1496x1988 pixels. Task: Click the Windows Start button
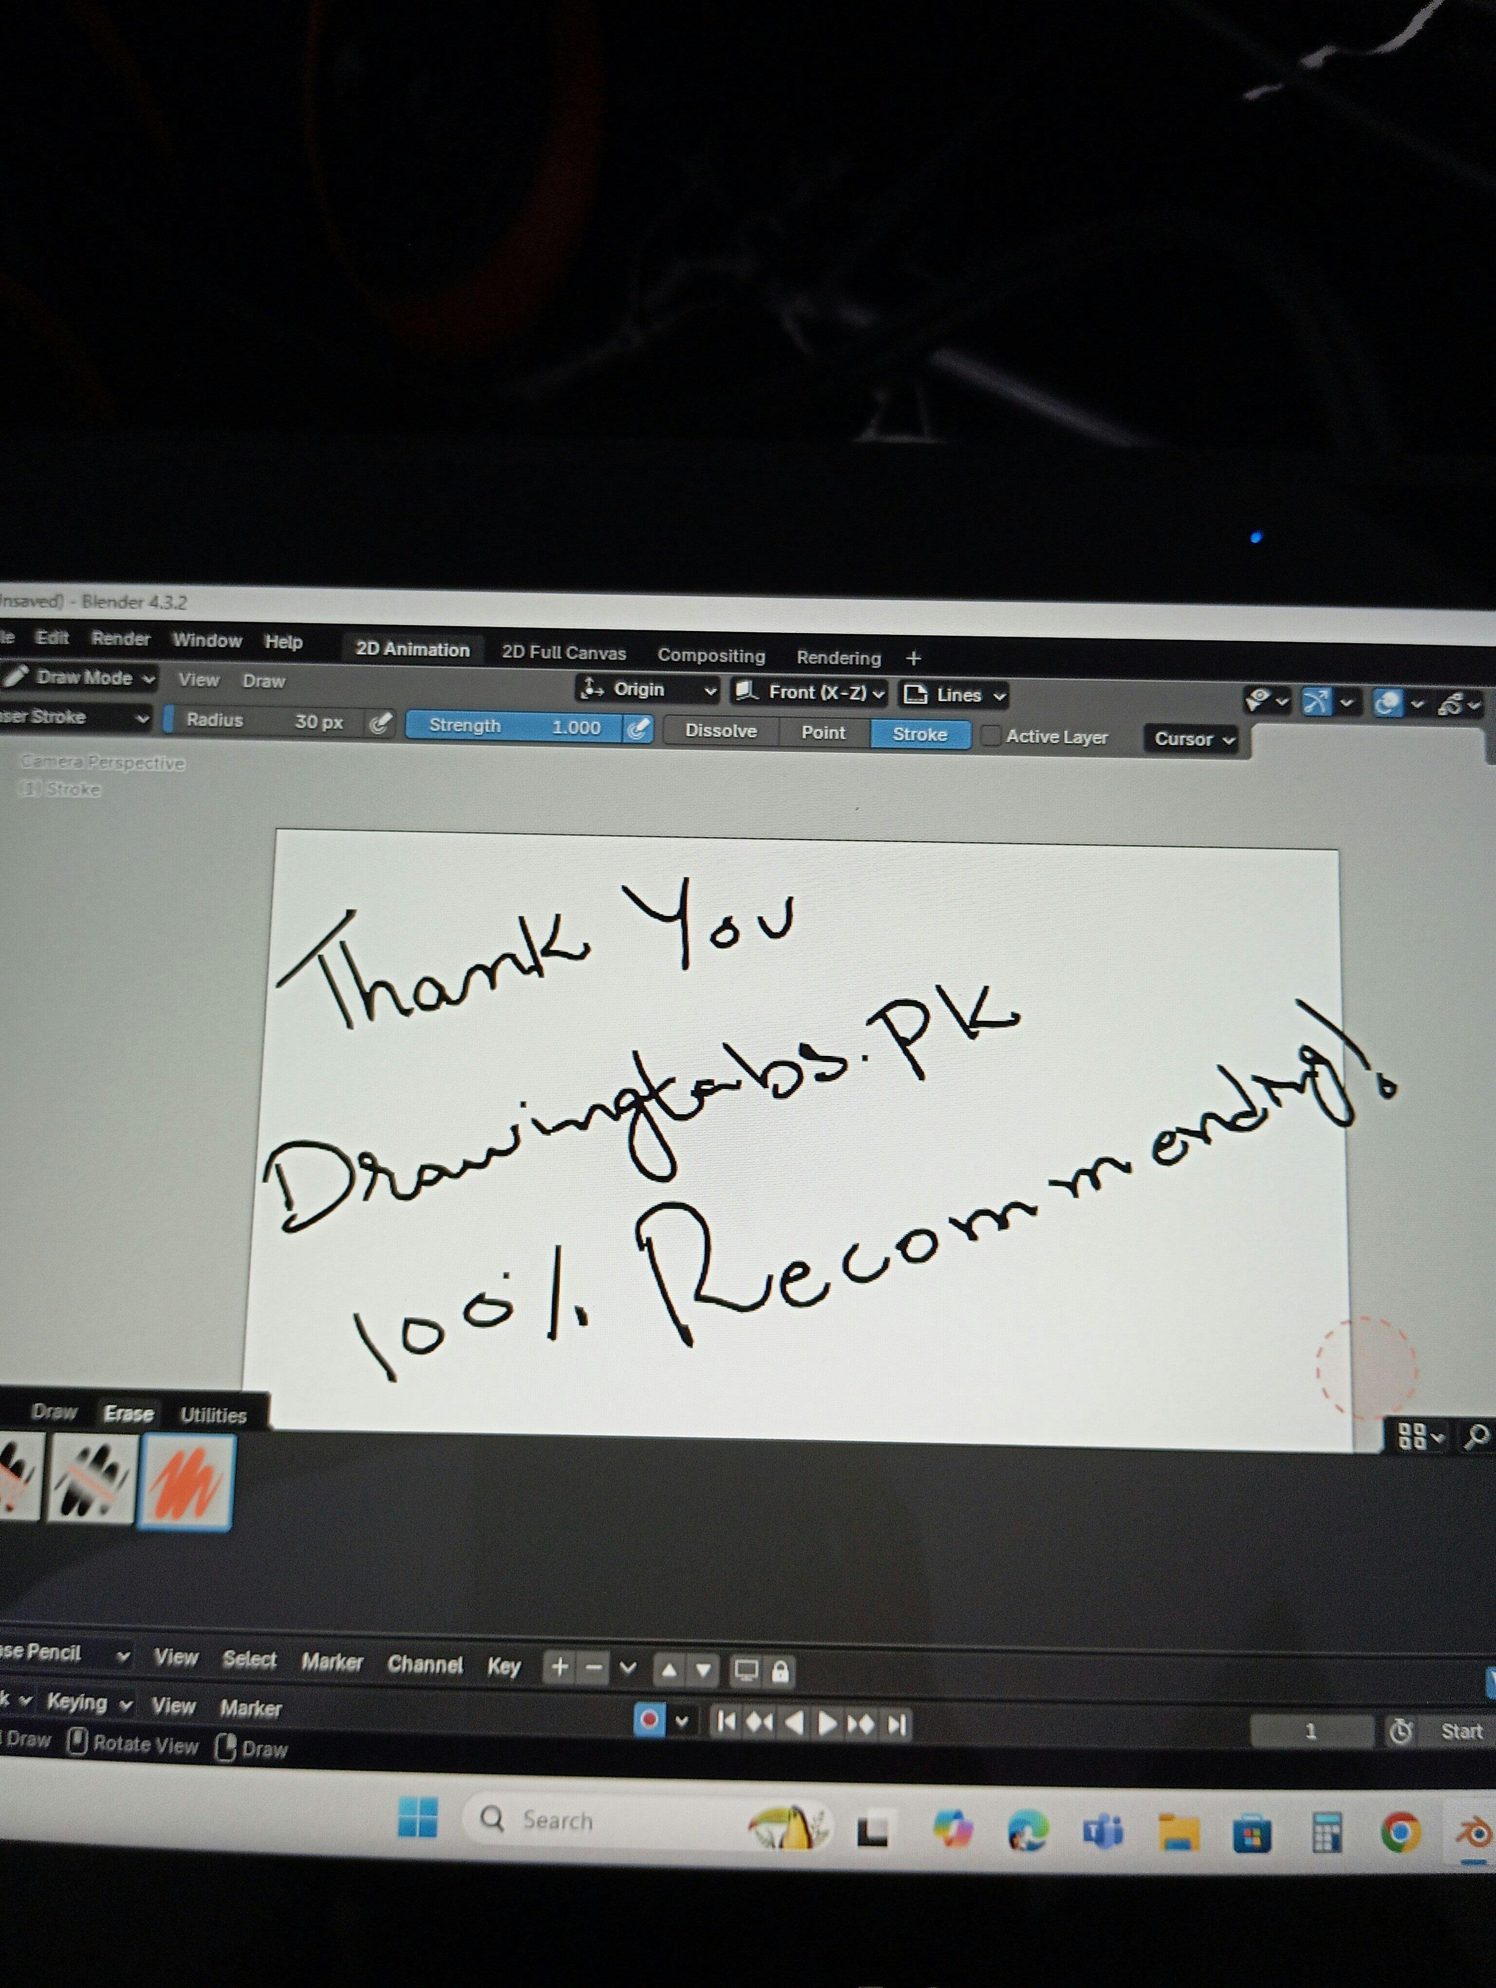click(x=417, y=1817)
